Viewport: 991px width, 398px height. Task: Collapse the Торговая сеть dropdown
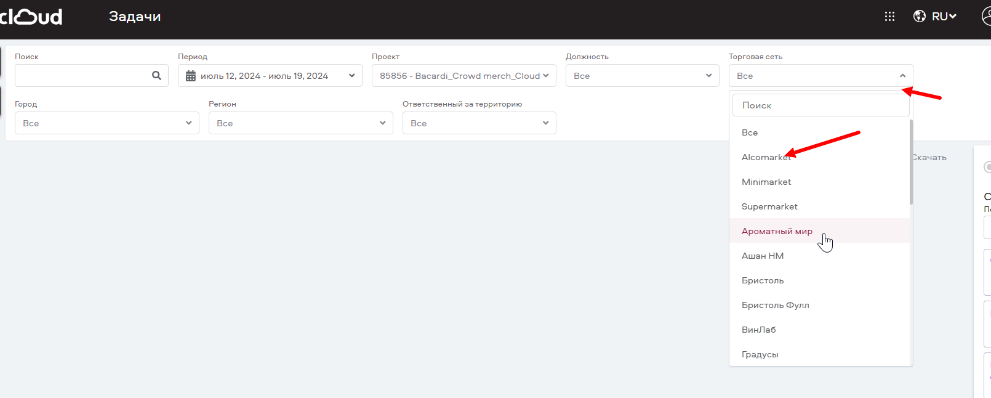pos(821,76)
